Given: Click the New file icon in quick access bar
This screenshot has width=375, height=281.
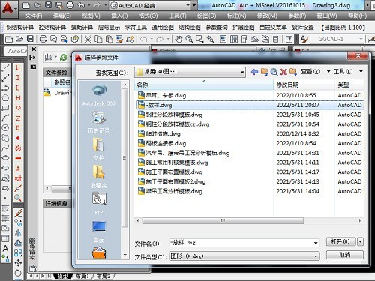Looking at the screenshot, I should [26, 5].
